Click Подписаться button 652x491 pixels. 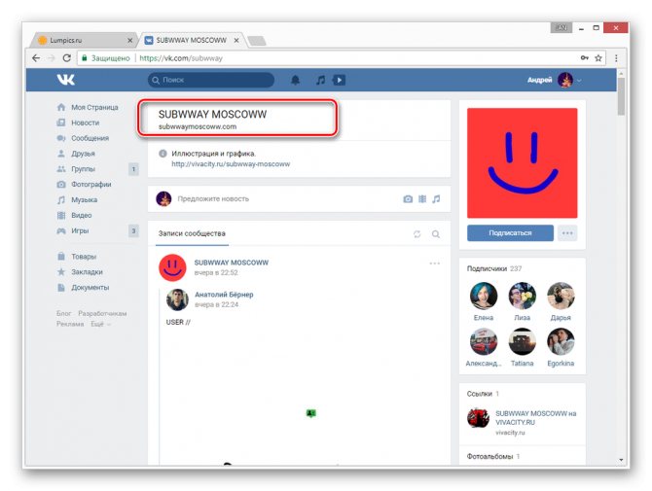point(510,233)
